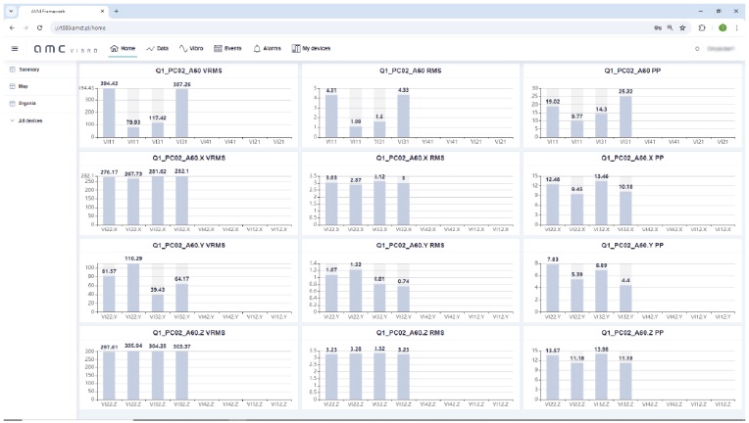Switch to the Data tab
This screenshot has width=749, height=423.
pyautogui.click(x=157, y=47)
